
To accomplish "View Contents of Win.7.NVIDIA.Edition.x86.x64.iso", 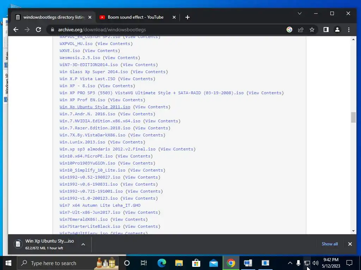I will (x=161, y=121).
